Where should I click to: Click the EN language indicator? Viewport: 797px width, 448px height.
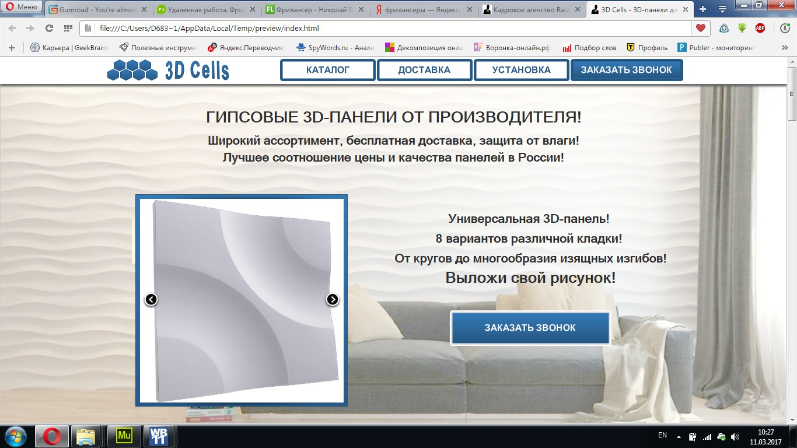[662, 435]
